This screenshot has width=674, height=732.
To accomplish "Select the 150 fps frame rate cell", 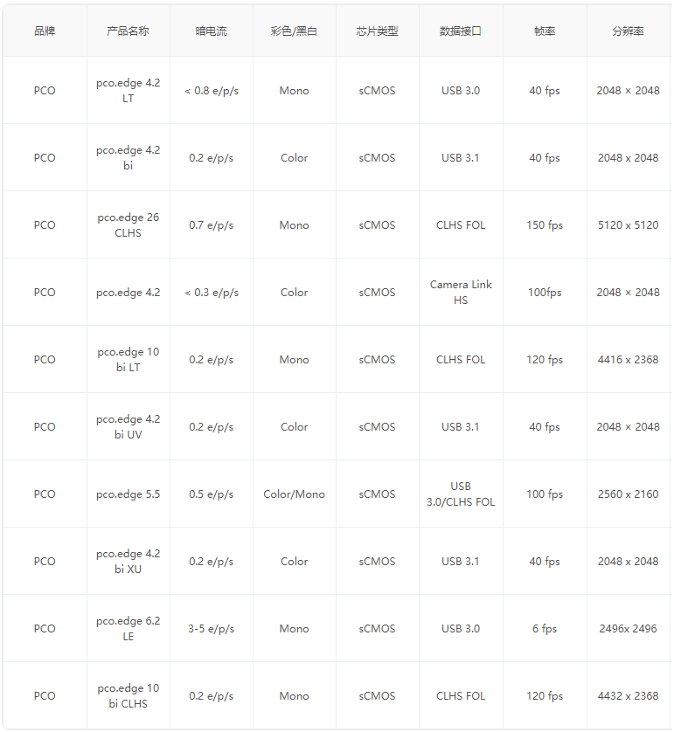I will tap(544, 225).
